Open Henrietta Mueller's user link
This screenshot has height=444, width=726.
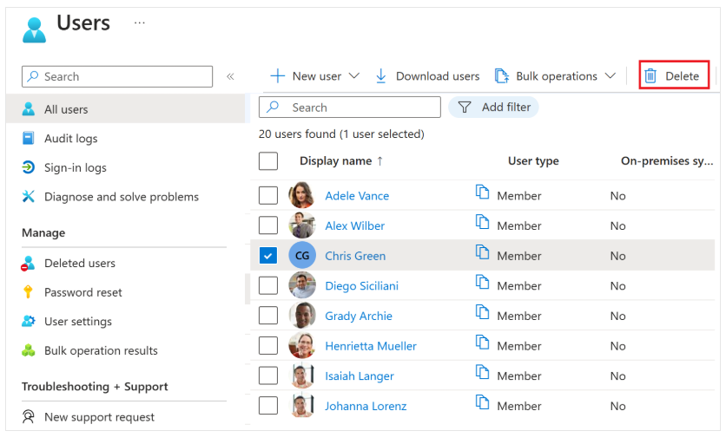coord(370,346)
